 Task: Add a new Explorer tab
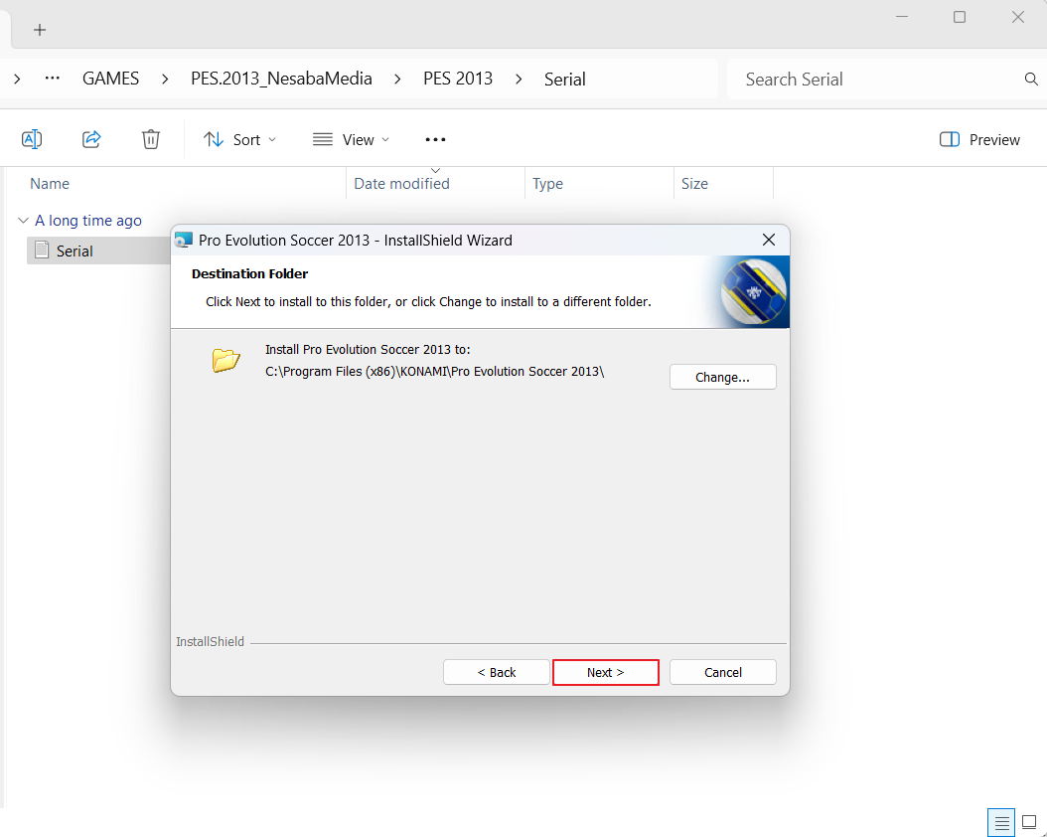point(40,30)
